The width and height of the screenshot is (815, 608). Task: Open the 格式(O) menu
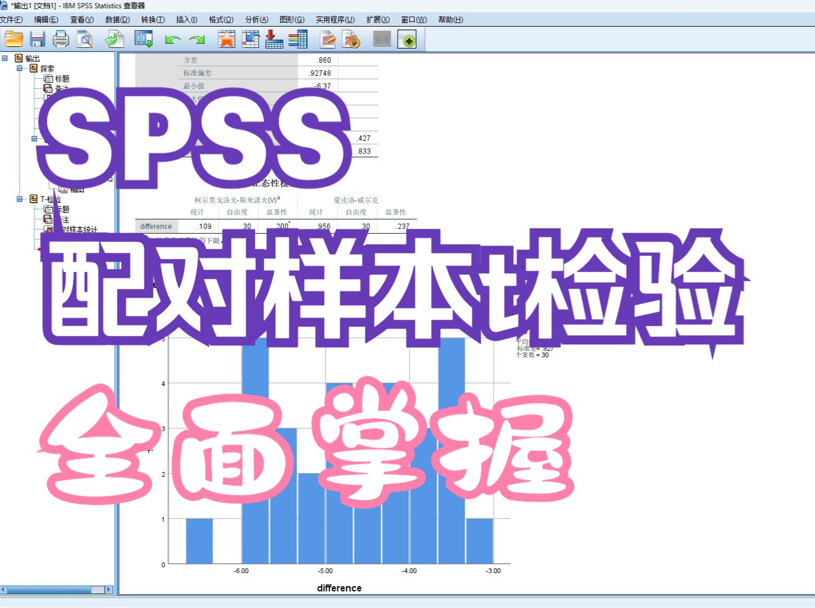coord(221,20)
